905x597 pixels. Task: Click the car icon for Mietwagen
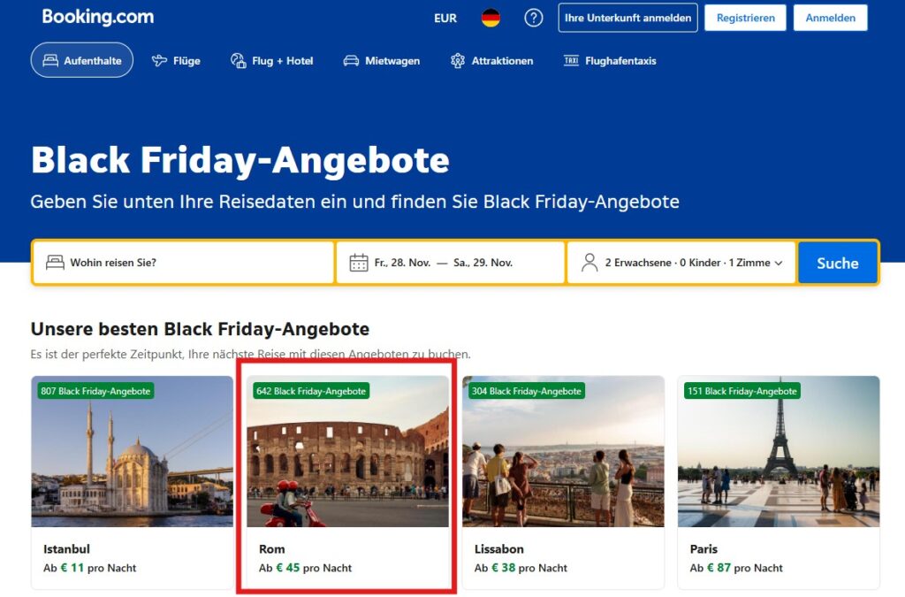pyautogui.click(x=351, y=61)
